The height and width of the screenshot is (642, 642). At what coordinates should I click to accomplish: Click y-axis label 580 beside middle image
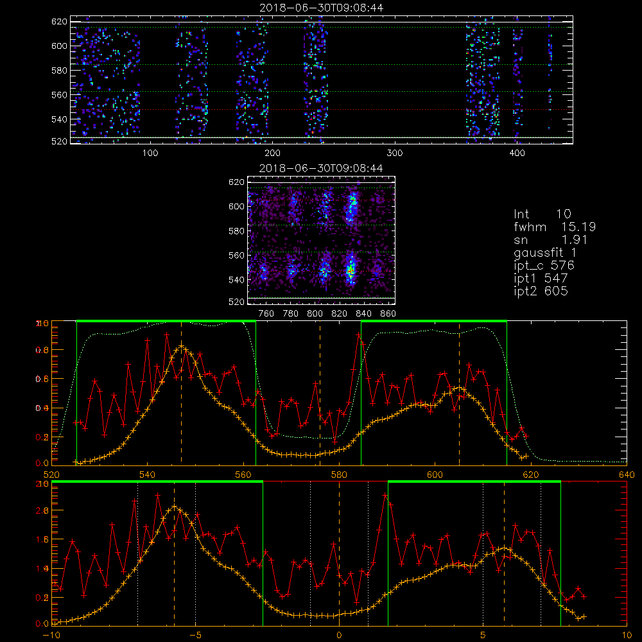click(237, 231)
